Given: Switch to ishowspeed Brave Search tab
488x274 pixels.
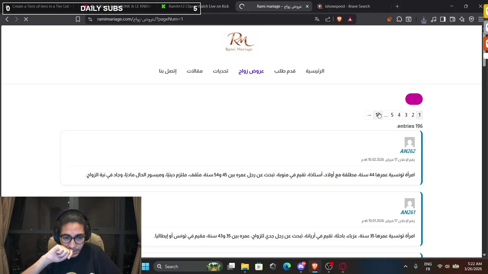Looking at the screenshot, I should [x=347, y=6].
